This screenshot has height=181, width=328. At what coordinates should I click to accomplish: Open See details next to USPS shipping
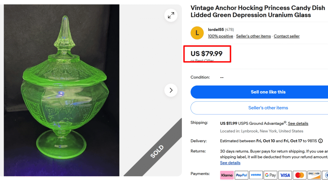pyautogui.click(x=298, y=123)
